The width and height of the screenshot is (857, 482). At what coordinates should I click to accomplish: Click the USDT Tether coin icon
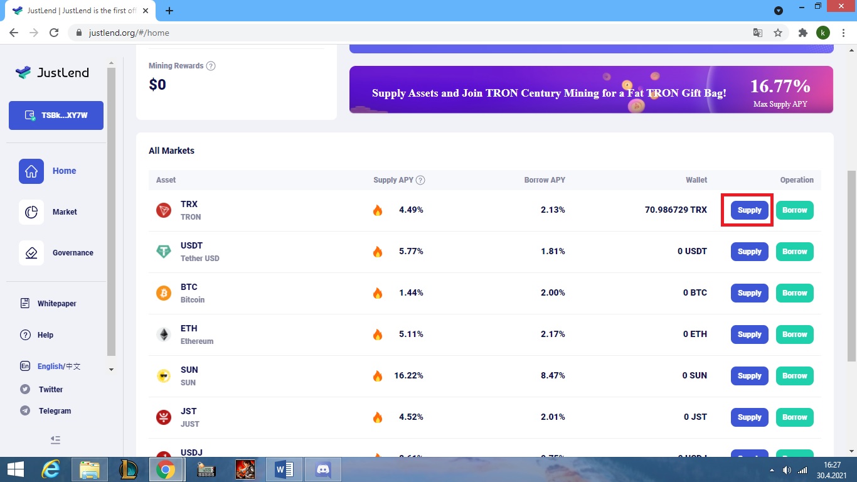pyautogui.click(x=164, y=252)
